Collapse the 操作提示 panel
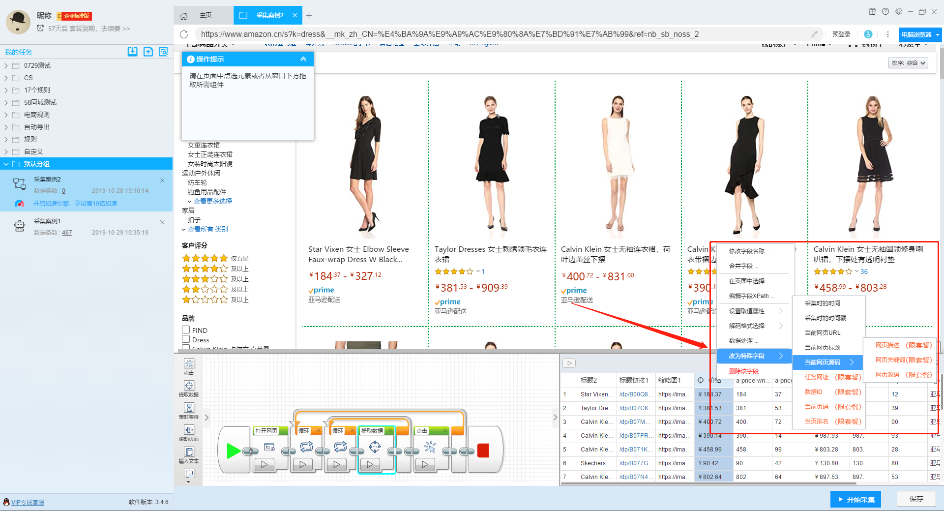Screen dimensions: 944x511 click(x=303, y=59)
